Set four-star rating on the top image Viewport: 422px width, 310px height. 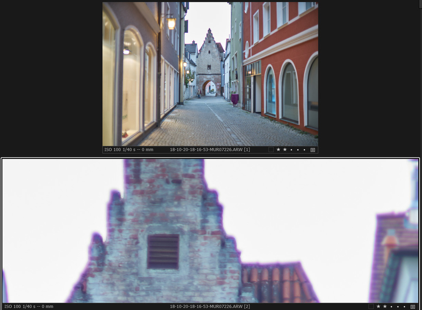pos(298,150)
